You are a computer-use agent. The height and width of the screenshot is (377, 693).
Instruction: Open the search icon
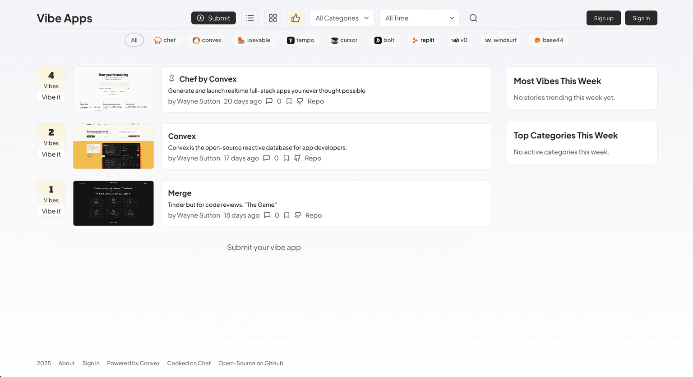tap(473, 18)
